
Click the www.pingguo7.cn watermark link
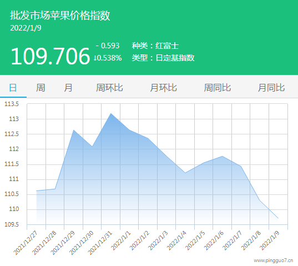pyautogui.click(x=273, y=260)
